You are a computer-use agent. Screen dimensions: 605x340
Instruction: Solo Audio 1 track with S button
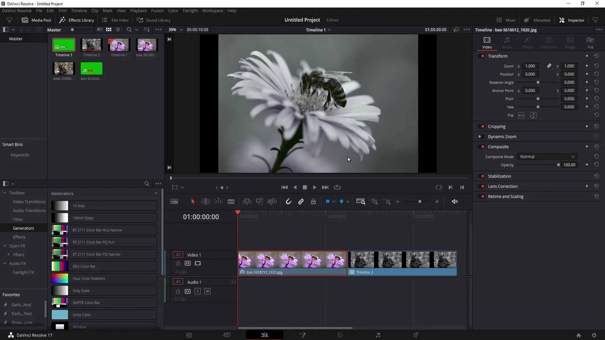click(198, 292)
